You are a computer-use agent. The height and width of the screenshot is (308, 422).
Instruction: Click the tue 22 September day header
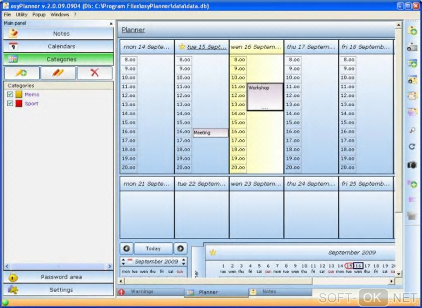click(201, 184)
